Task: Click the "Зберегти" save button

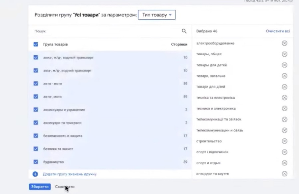Action: (x=40, y=187)
